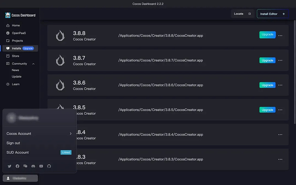The image size is (296, 185).
Task: Click Upgrade for Cocos Creator 3.8.7
Action: pos(267,60)
